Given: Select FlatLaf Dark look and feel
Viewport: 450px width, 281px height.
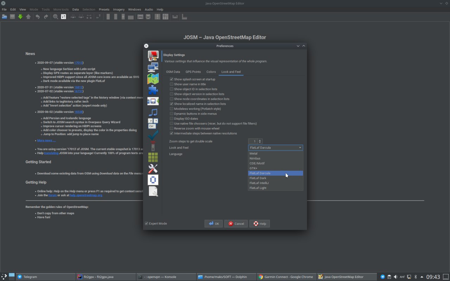Looking at the screenshot, I should (x=275, y=178).
